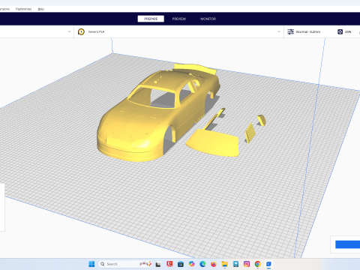Click the 20% infill value
Screen dimensions: 360x270
pos(348,31)
